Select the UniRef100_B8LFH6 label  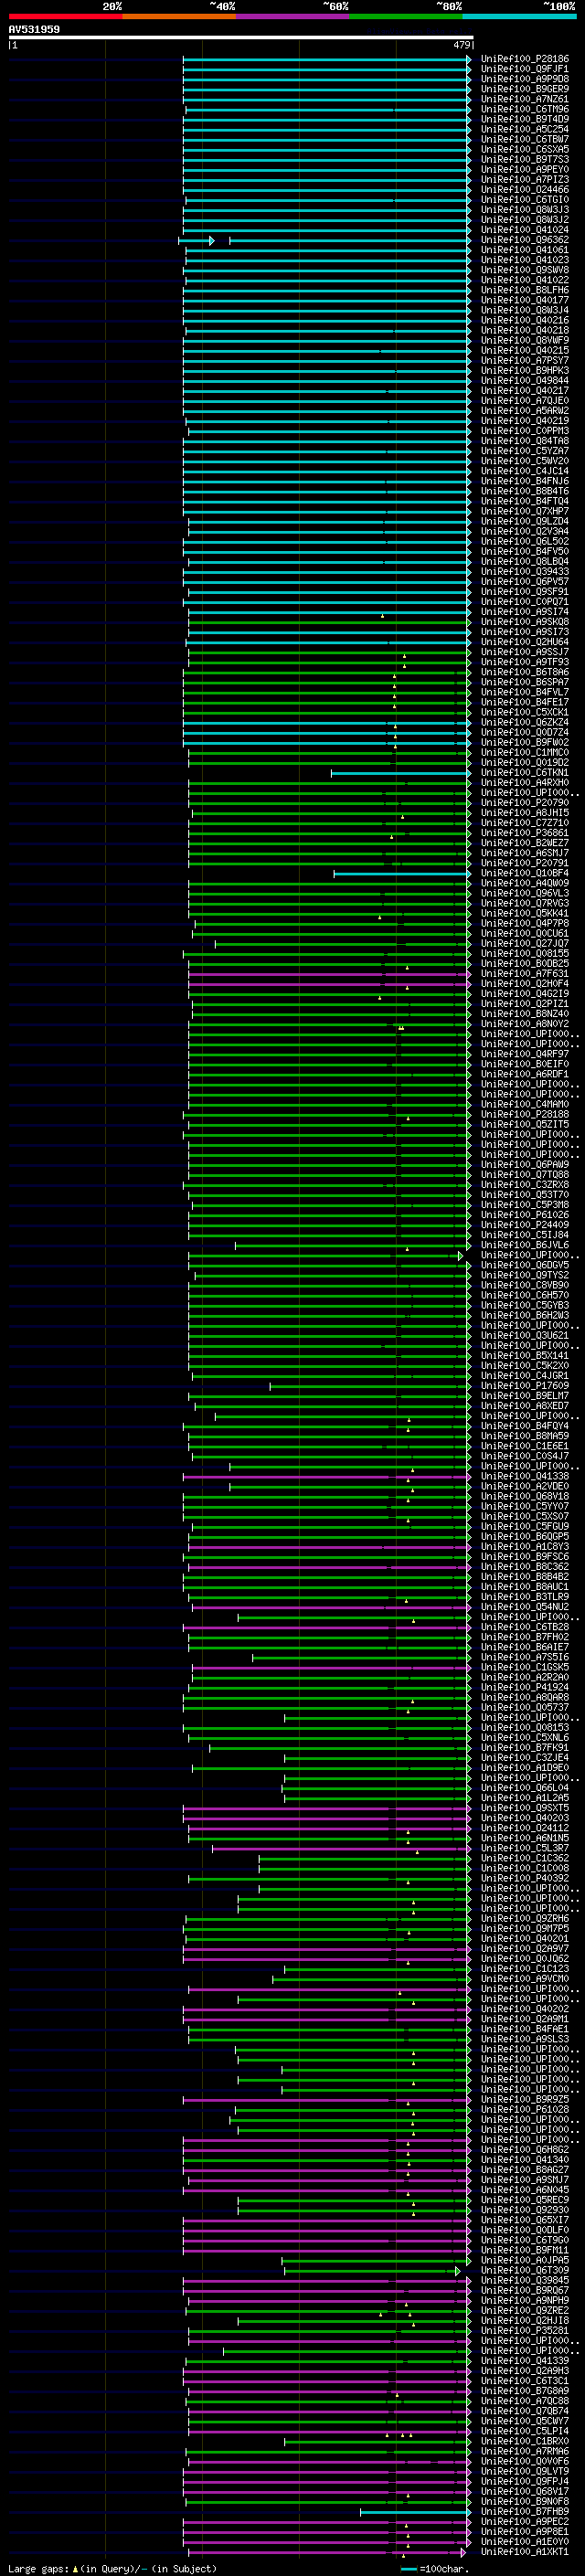pyautogui.click(x=524, y=290)
